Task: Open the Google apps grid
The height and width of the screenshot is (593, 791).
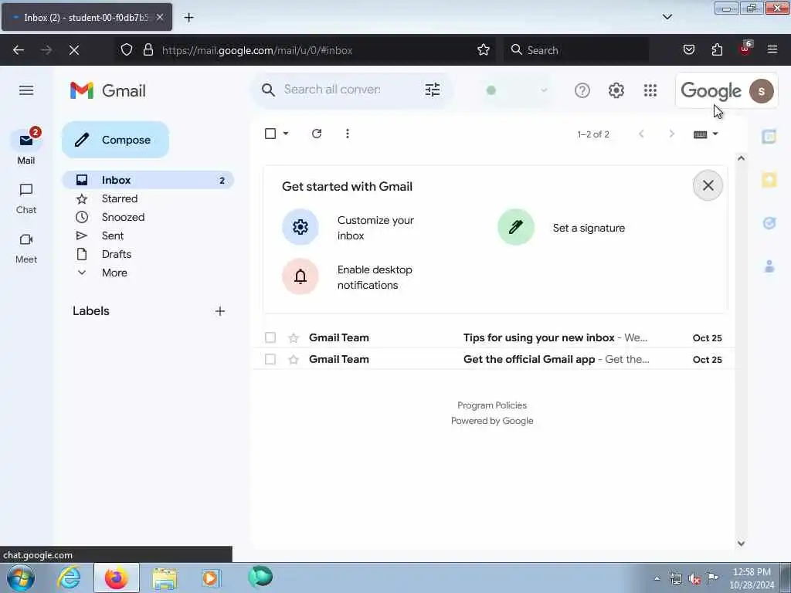Action: pyautogui.click(x=650, y=90)
